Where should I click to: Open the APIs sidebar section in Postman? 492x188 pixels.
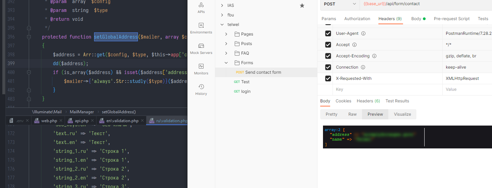(201, 8)
